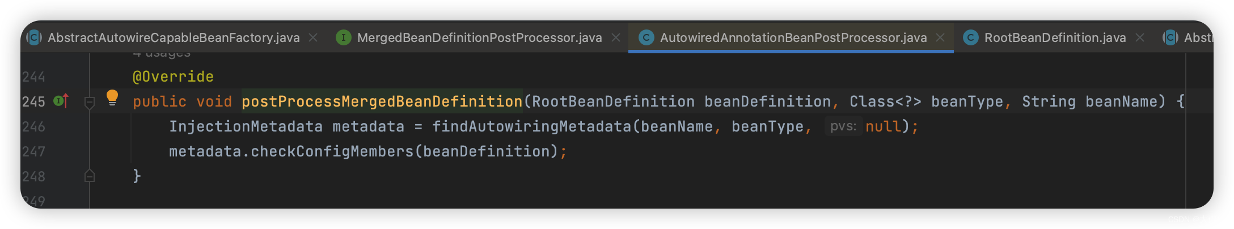Click InjectionMetadata type on line 246
1234x229 pixels.
(x=246, y=126)
